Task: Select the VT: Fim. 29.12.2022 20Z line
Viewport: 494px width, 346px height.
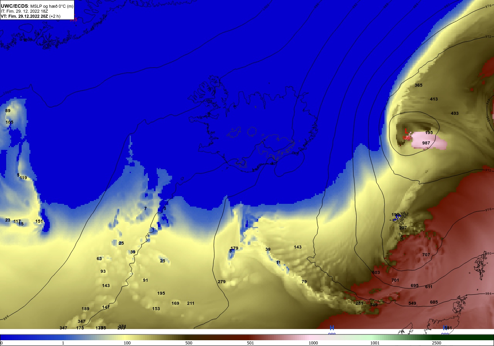Action: click(x=30, y=16)
